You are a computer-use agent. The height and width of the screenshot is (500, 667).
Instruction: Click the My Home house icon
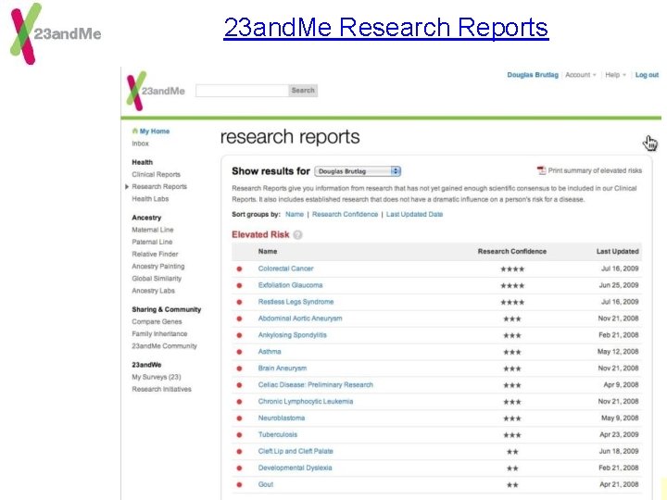point(135,131)
